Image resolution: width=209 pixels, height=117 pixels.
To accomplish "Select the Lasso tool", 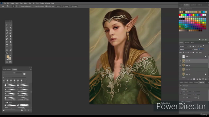I will [x=7, y=28].
